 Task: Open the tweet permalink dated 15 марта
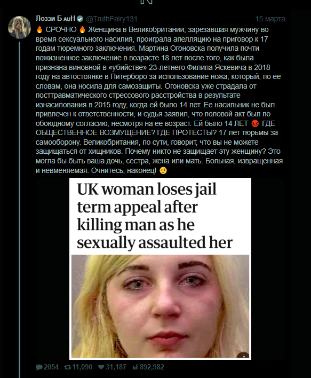point(270,19)
